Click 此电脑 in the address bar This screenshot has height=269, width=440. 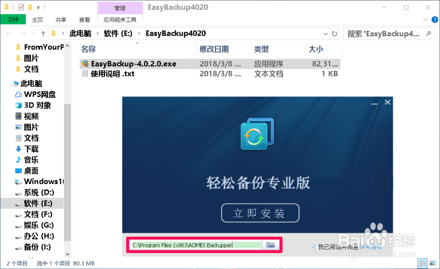[x=81, y=33]
